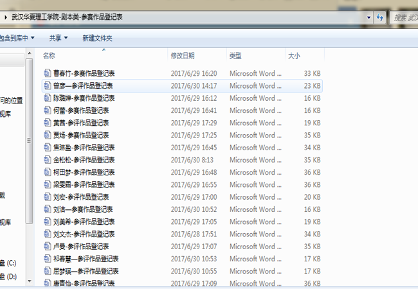Click the Word icon beside 梁雯霜-参评作品登记表
The image size is (418, 289).
click(x=47, y=185)
